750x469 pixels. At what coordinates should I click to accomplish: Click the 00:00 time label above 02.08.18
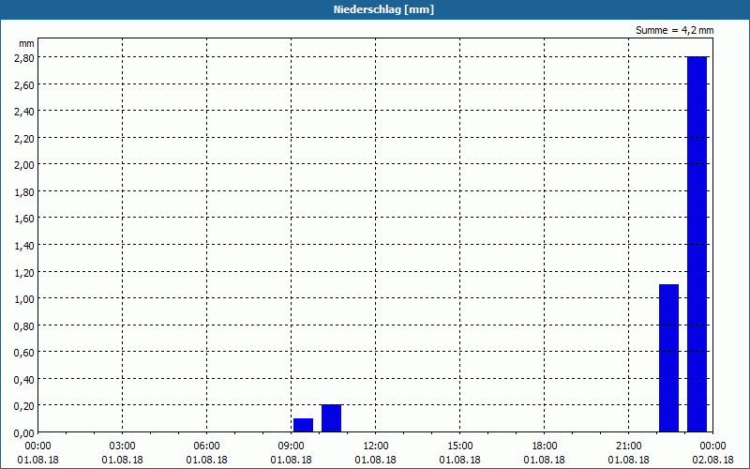[712, 446]
